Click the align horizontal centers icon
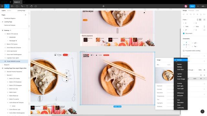 187,14
